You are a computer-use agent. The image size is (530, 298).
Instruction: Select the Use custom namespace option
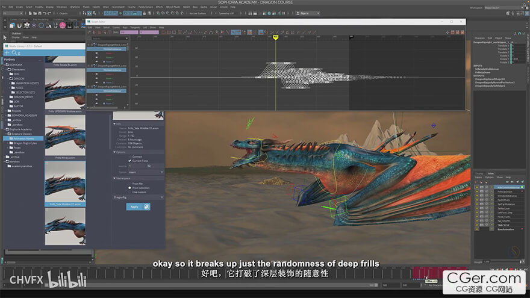click(x=129, y=192)
